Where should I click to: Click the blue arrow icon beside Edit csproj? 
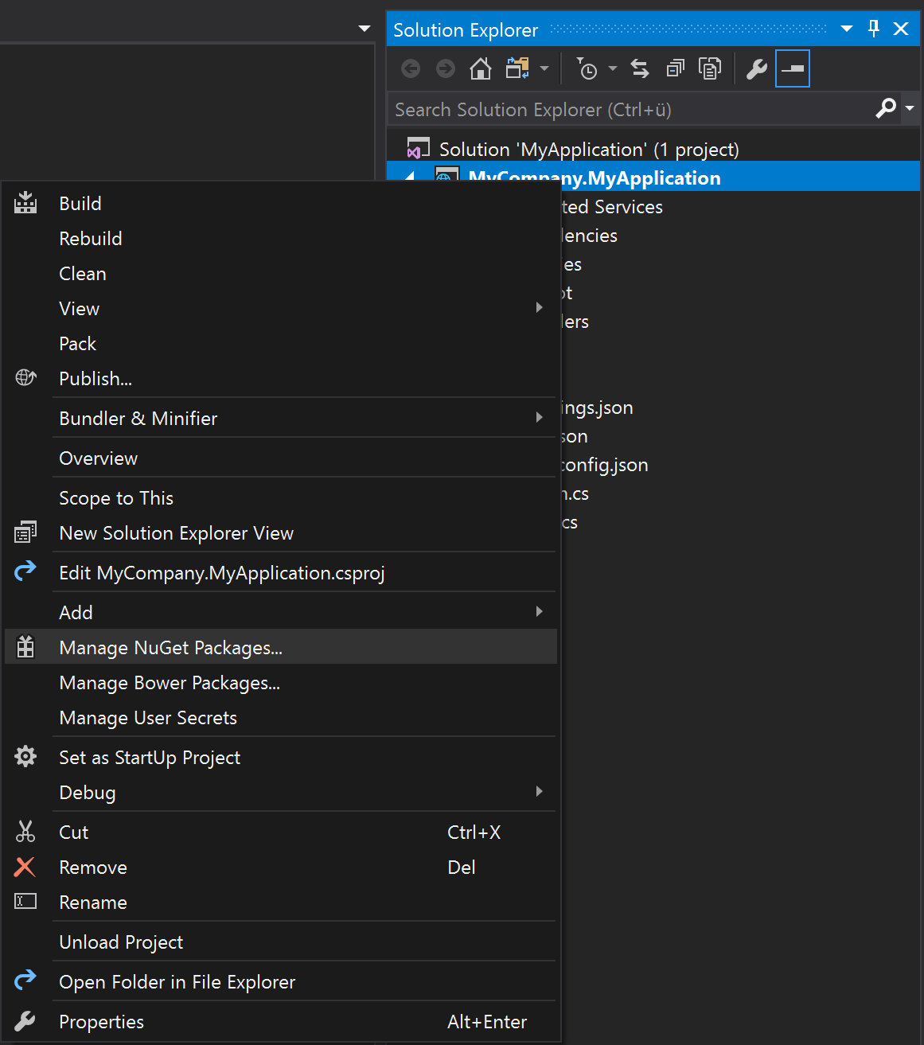pyautogui.click(x=25, y=571)
